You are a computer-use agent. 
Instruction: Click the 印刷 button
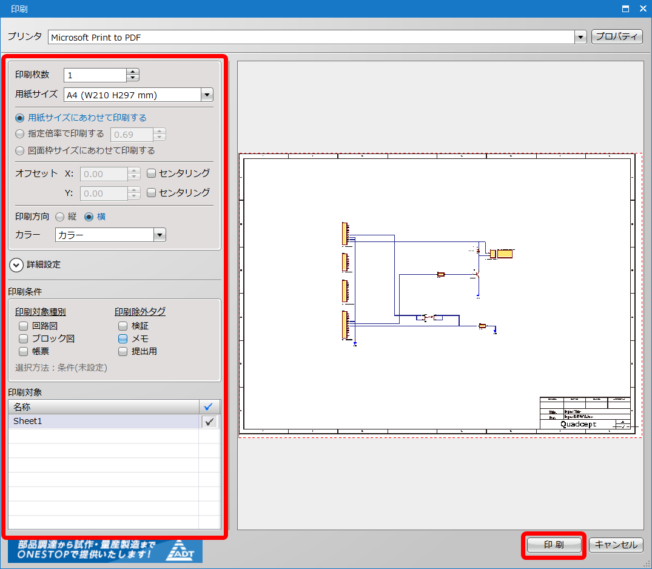pyautogui.click(x=553, y=545)
